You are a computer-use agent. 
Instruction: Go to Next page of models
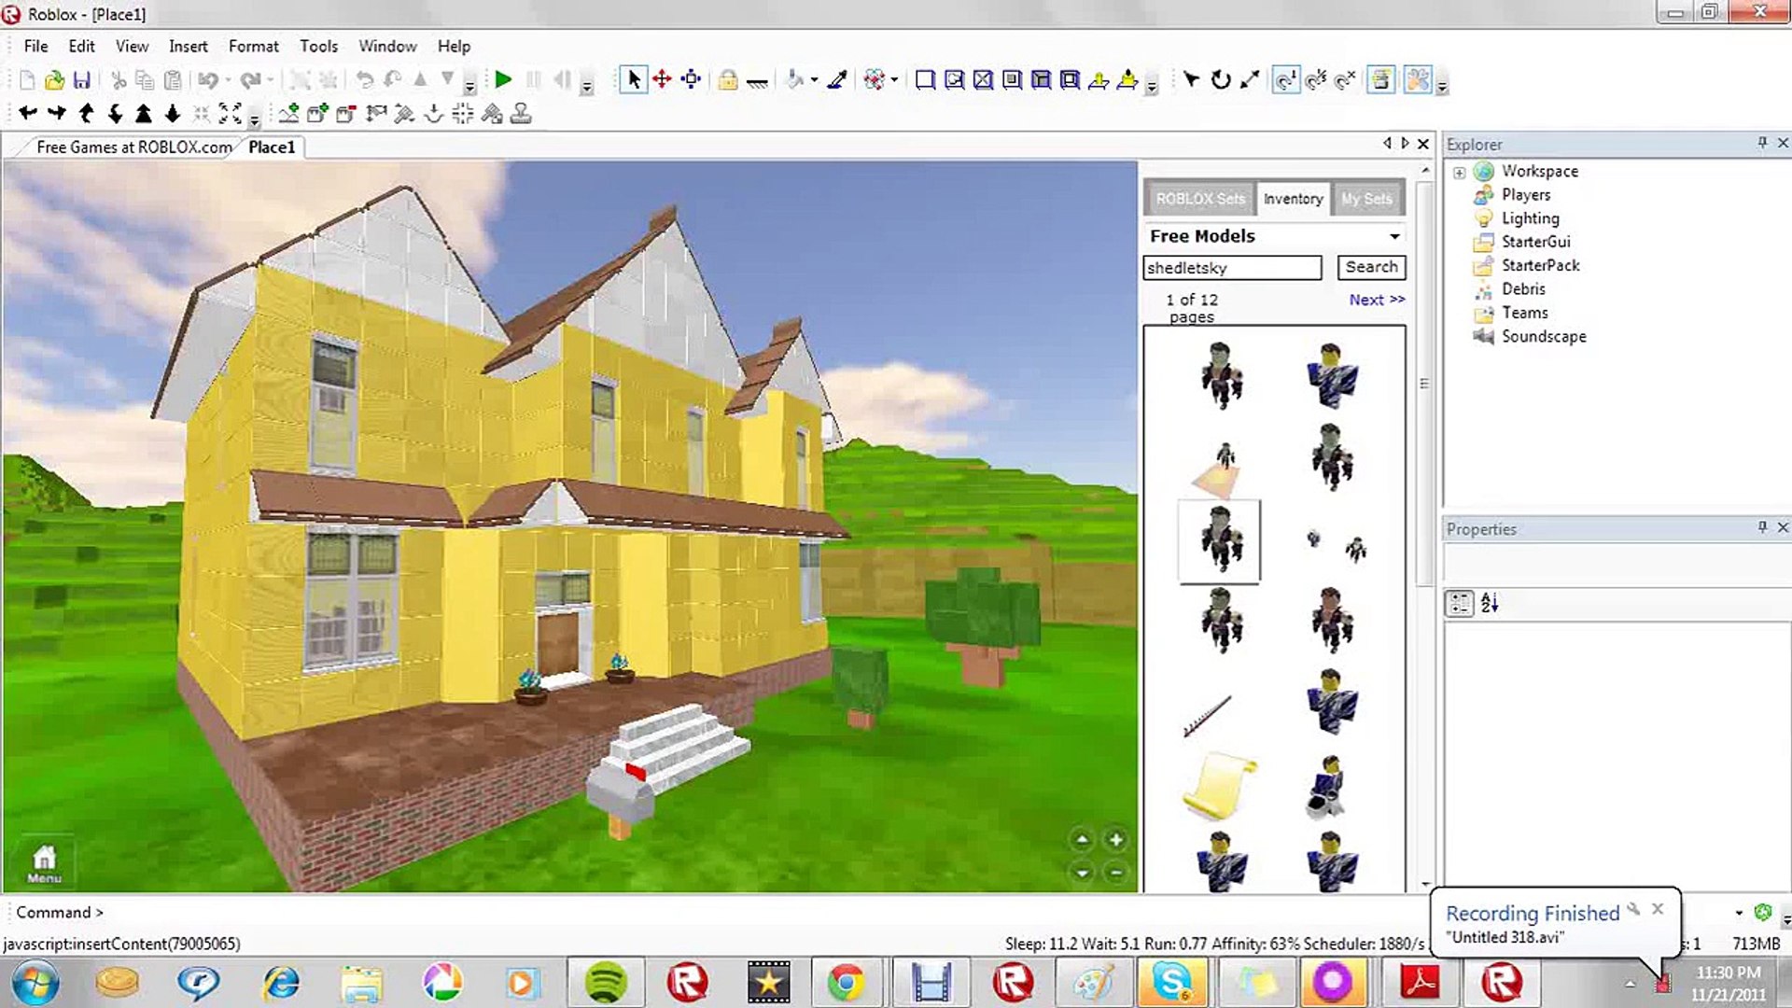click(x=1376, y=300)
